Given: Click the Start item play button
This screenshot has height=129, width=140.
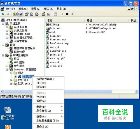Looking at the screenshot, I should (x=62, y=14).
